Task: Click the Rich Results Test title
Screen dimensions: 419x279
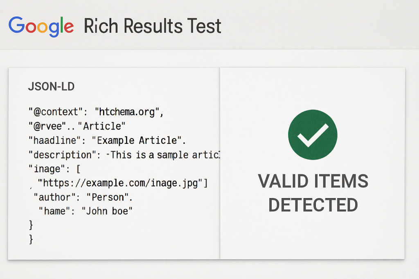Action: pyautogui.click(x=152, y=26)
